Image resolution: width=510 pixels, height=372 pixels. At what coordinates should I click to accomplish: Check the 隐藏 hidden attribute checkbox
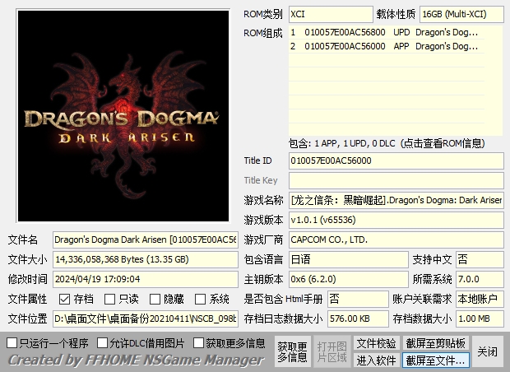pyautogui.click(x=155, y=299)
